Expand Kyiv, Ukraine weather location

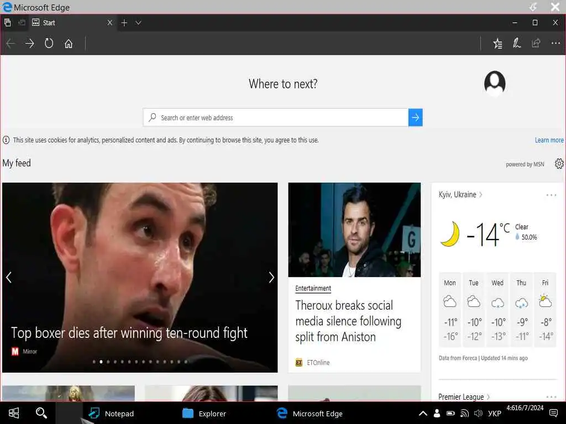460,195
